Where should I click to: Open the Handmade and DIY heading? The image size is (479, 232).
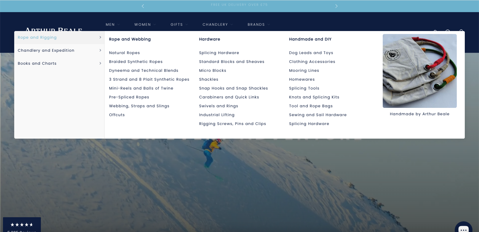click(x=310, y=39)
